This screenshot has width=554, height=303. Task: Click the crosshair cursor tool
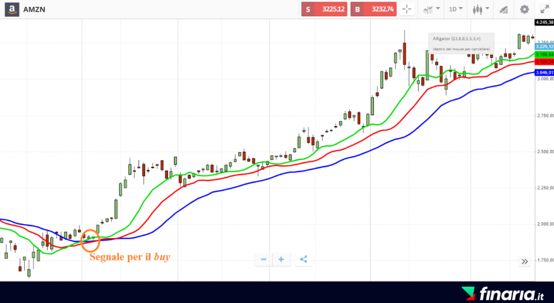[407, 9]
